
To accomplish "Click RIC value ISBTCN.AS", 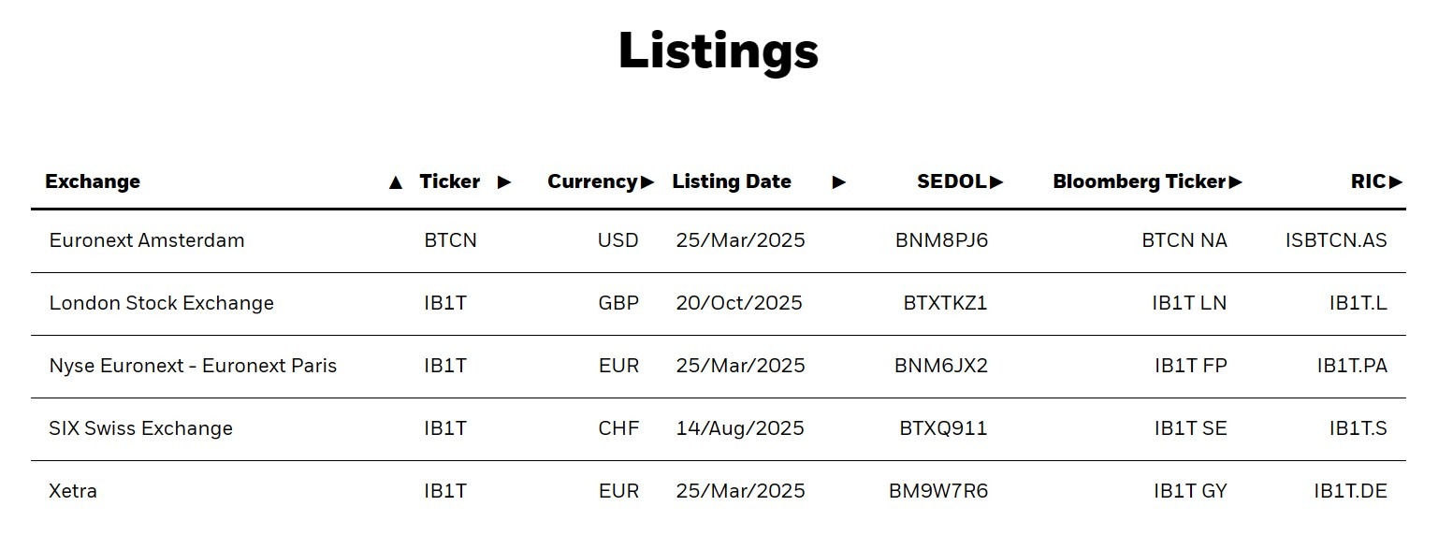I will (1336, 240).
